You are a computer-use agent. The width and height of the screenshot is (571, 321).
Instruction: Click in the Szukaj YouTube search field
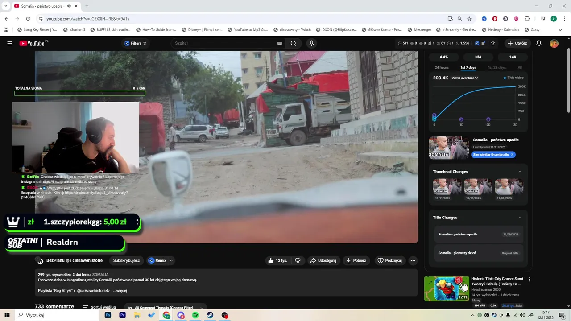pyautogui.click(x=224, y=43)
